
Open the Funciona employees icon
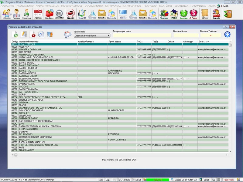(27, 14)
